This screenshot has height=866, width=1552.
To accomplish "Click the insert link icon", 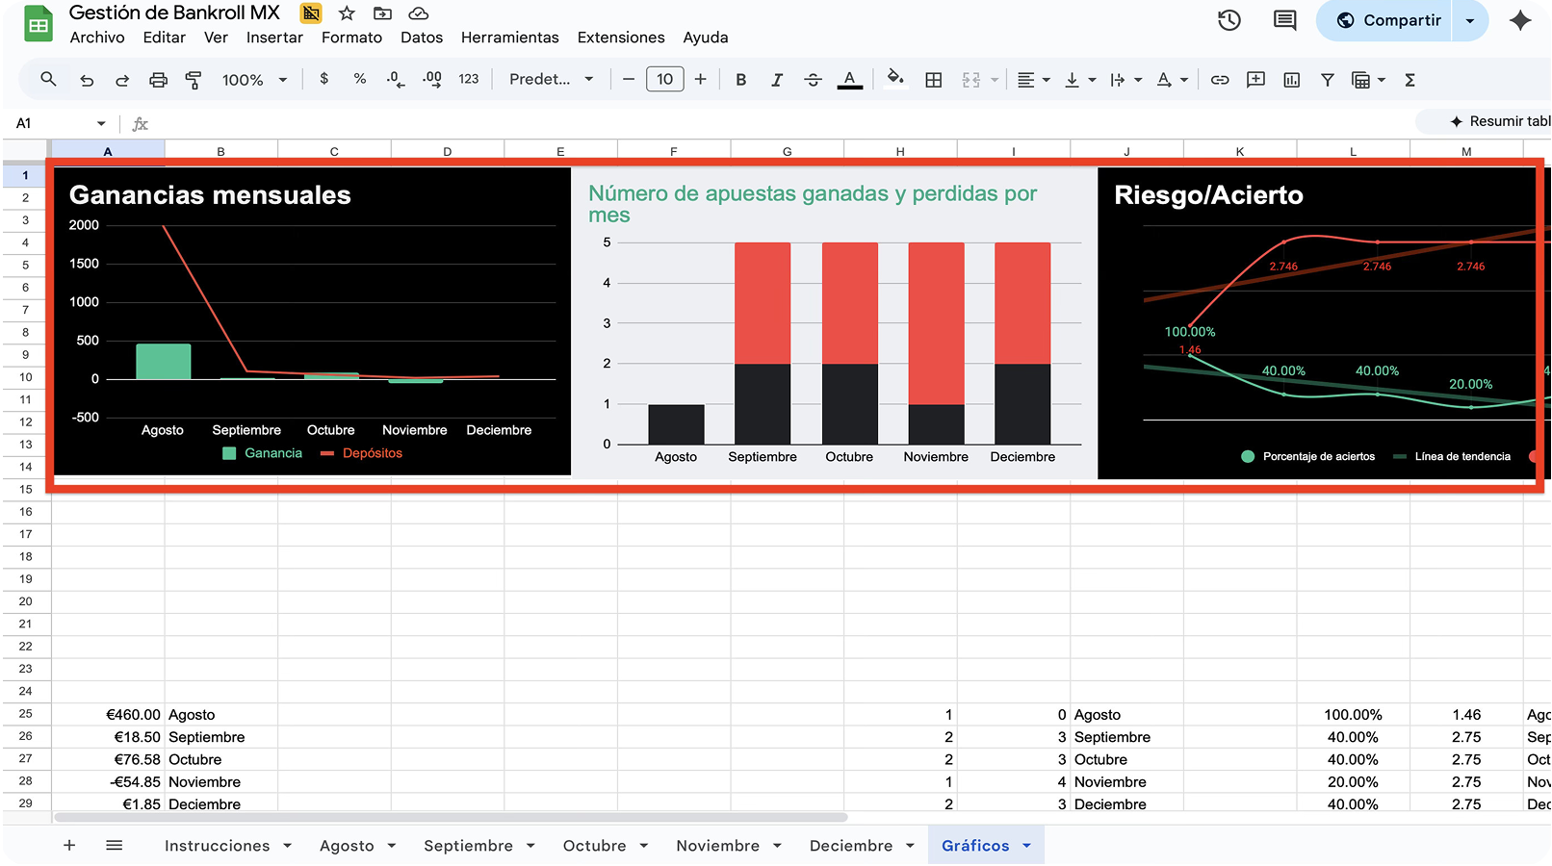I will tap(1219, 80).
